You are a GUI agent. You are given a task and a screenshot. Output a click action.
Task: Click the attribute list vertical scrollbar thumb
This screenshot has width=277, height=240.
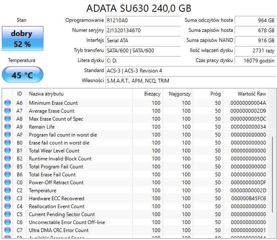point(272,174)
